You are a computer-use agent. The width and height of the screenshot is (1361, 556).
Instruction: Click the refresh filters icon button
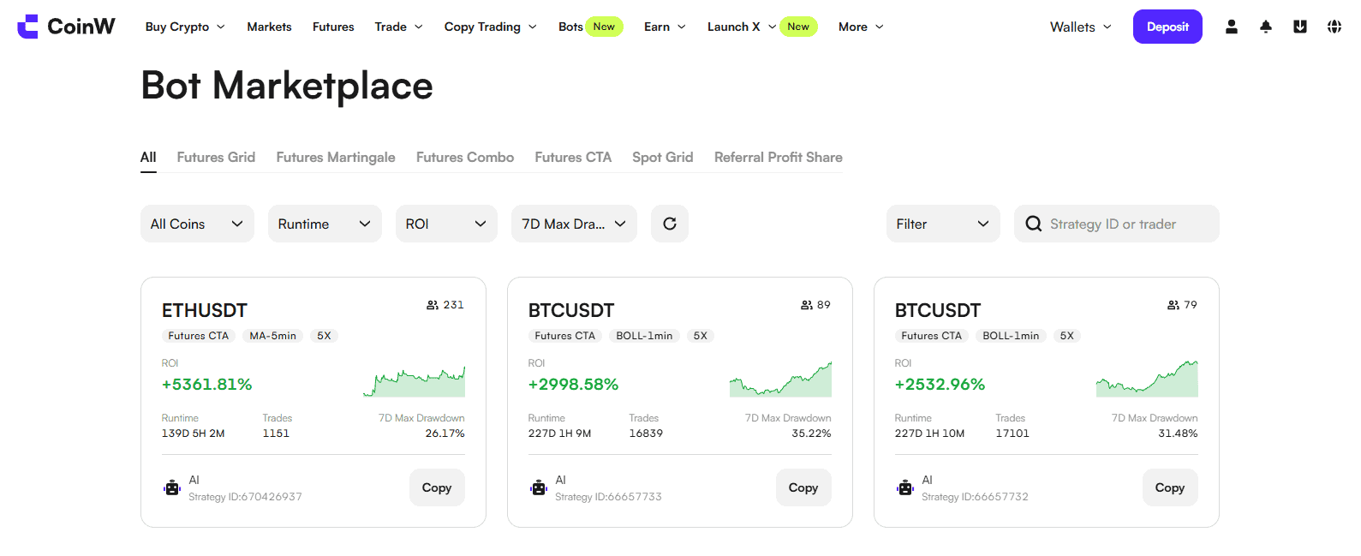point(670,224)
